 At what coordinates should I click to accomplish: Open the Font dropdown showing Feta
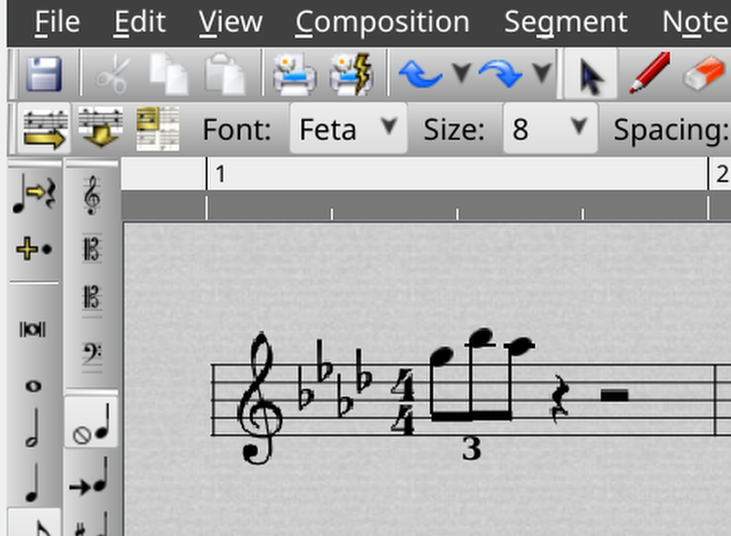[348, 128]
